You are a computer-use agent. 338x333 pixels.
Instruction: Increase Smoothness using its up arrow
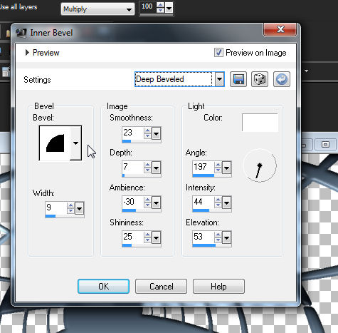[x=147, y=130]
